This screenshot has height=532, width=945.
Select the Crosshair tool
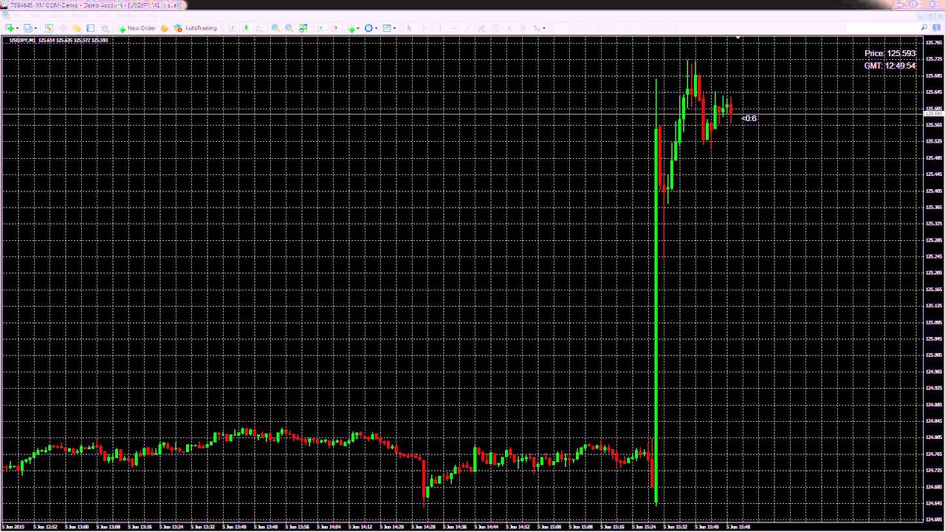point(424,28)
